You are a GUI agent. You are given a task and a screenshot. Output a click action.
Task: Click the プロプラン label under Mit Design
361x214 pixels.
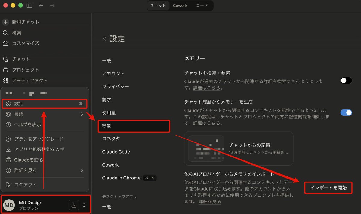[x=29, y=208]
